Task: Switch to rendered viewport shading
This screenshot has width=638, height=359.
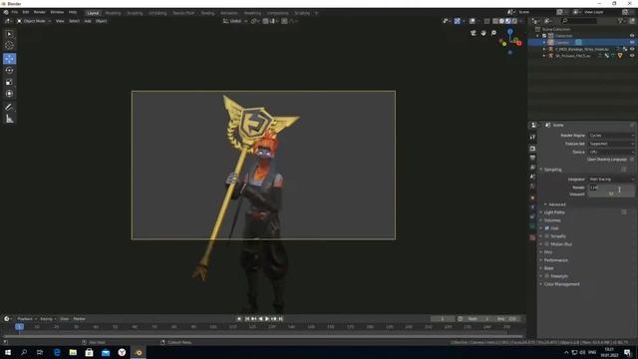Action: pos(514,21)
